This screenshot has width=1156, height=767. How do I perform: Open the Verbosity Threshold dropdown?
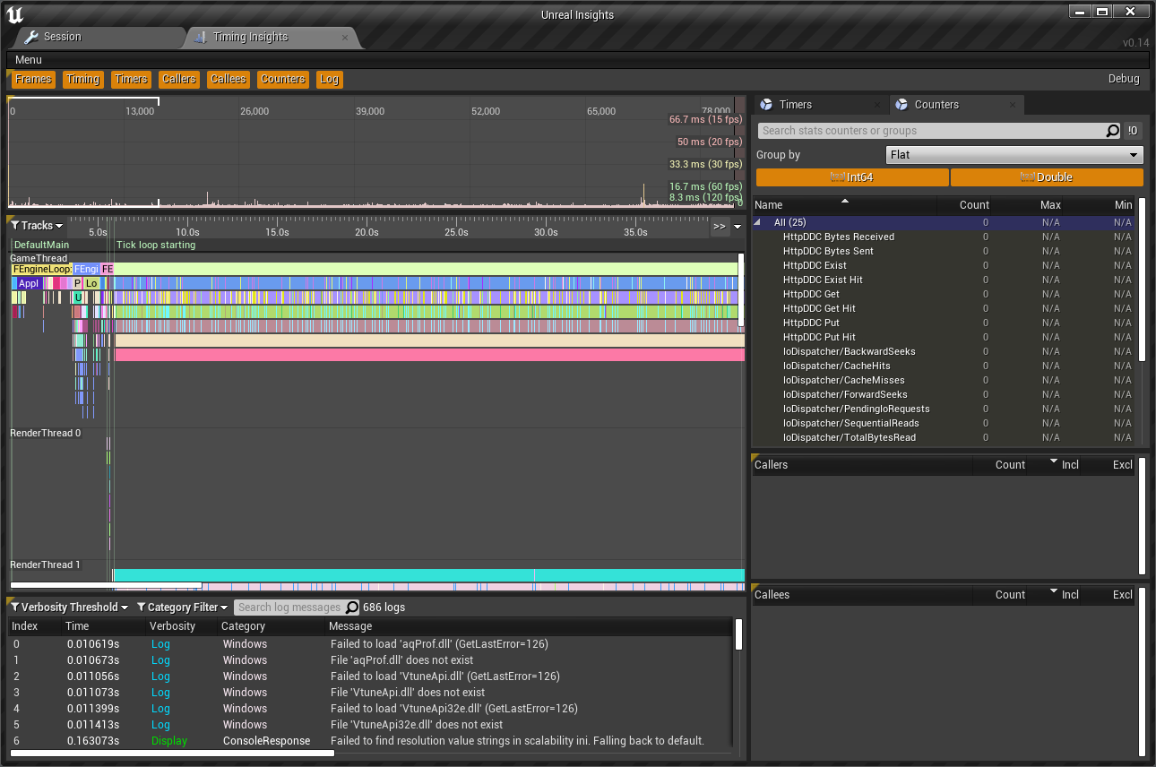click(x=69, y=608)
